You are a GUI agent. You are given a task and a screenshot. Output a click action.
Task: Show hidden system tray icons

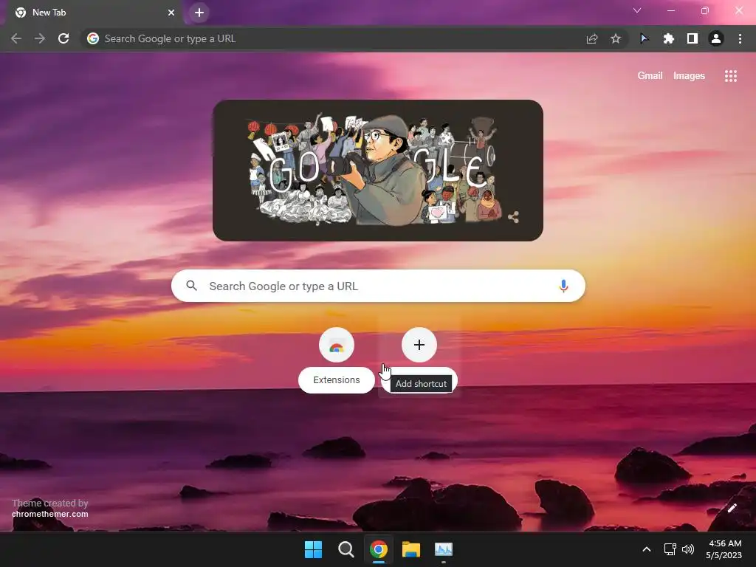[647, 549]
